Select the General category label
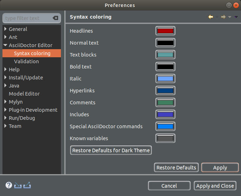This screenshot has width=241, height=196. [18, 29]
